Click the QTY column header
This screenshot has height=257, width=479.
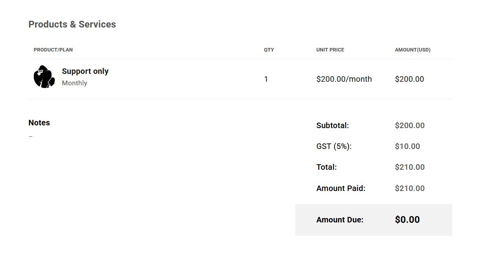269,50
